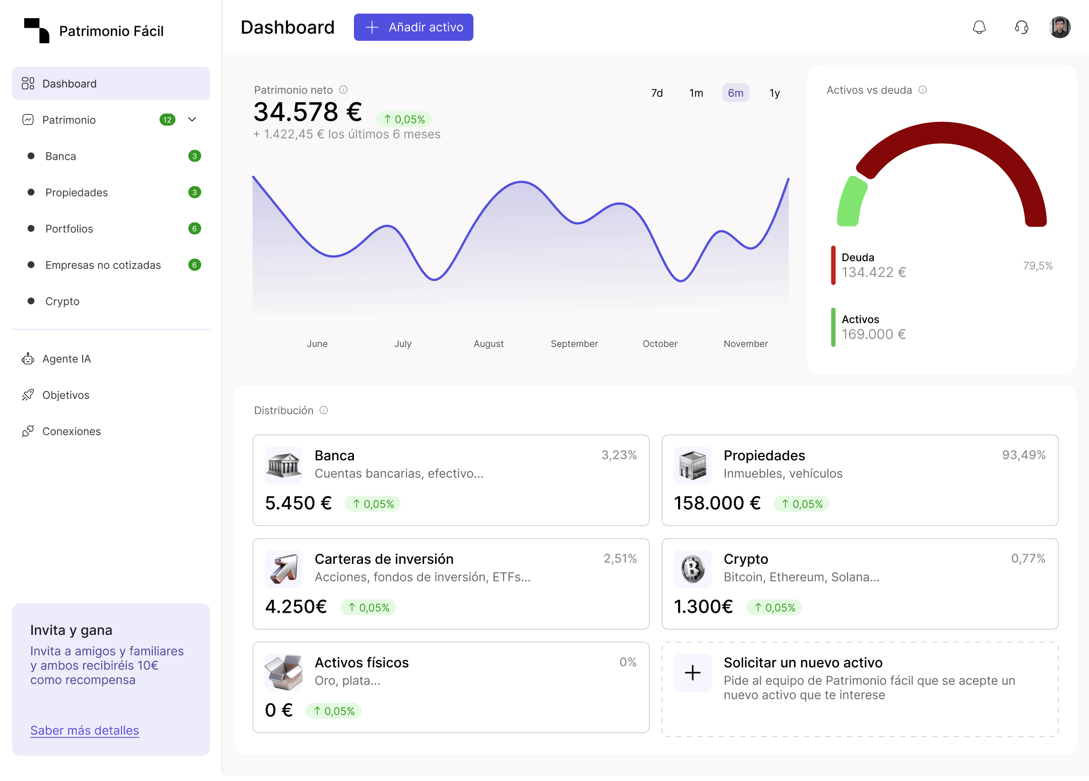
Task: Click the Patrimonio chart icon in the sidebar
Action: click(x=28, y=120)
